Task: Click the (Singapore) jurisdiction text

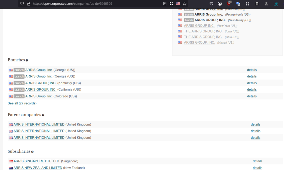Action: [x=70, y=161]
